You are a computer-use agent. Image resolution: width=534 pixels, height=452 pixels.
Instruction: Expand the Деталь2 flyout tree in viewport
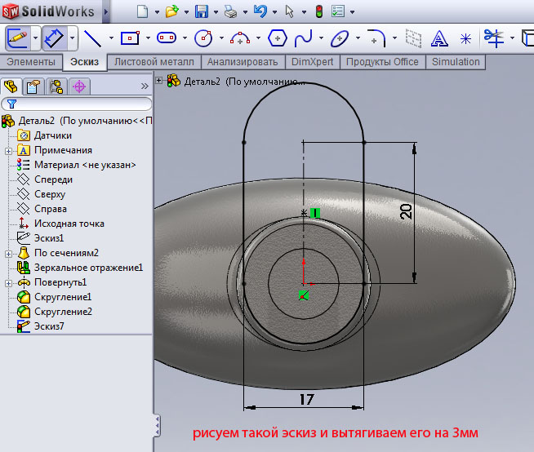tap(159, 81)
